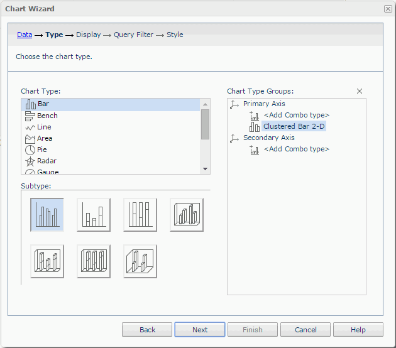
Task: Choose the Stacked Bar 2-D subtype thumbnail
Action: pos(94,215)
